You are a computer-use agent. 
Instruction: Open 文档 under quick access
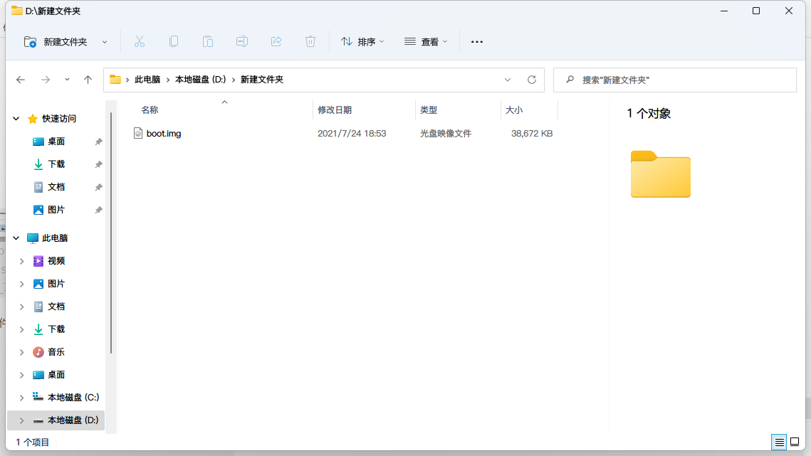(56, 187)
